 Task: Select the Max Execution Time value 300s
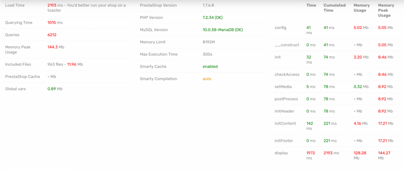[x=207, y=54]
